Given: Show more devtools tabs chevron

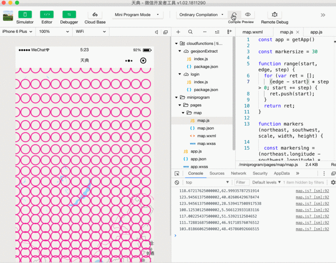Looking at the screenshot, I should (298, 174).
